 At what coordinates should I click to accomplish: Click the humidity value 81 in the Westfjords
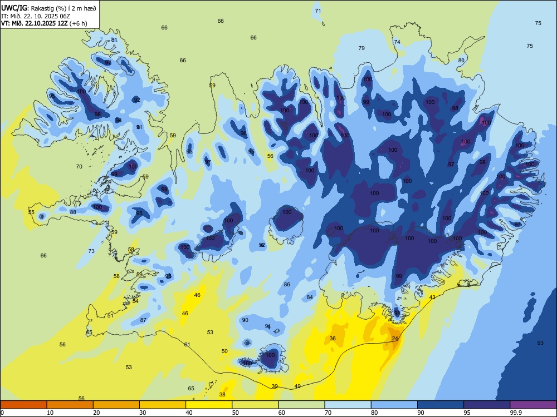coord(114,39)
